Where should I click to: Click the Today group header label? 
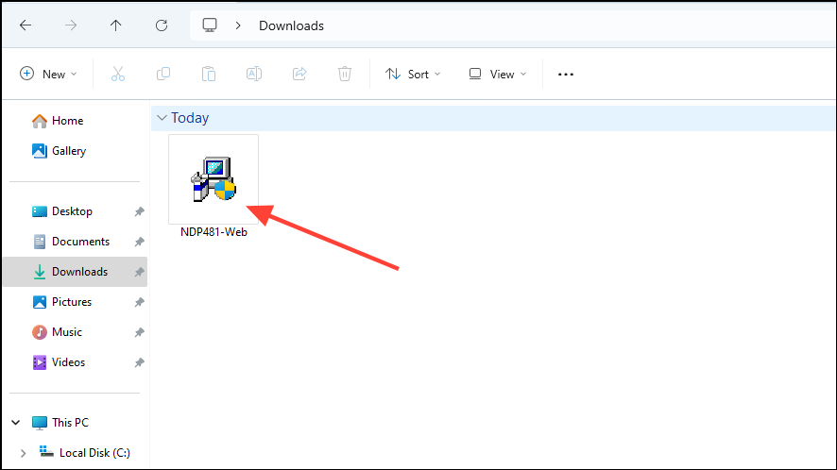point(190,118)
